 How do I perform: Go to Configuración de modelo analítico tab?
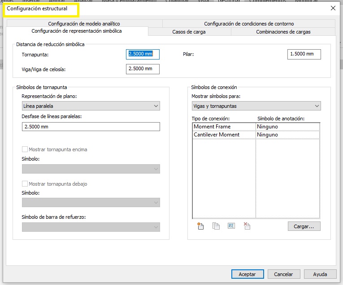point(84,24)
